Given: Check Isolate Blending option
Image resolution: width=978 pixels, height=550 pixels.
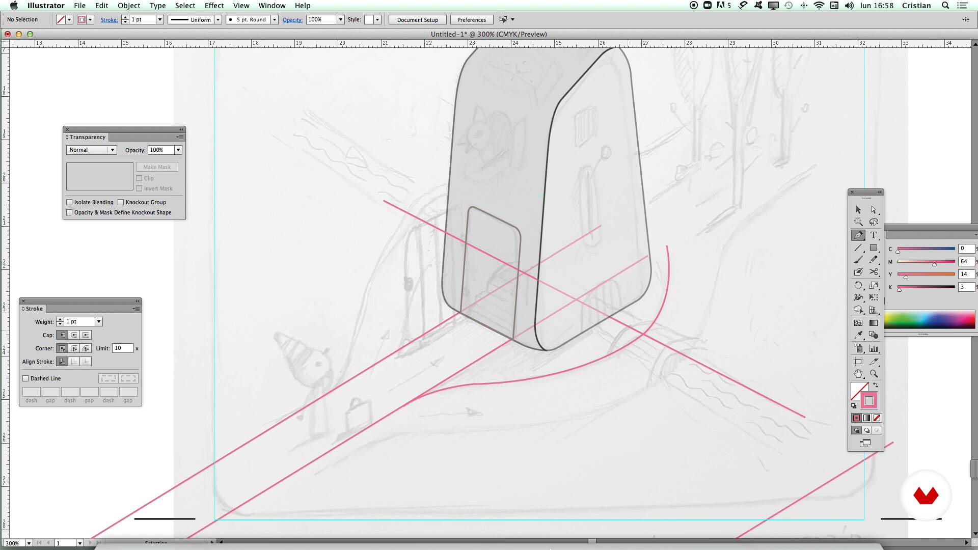Looking at the screenshot, I should point(70,202).
